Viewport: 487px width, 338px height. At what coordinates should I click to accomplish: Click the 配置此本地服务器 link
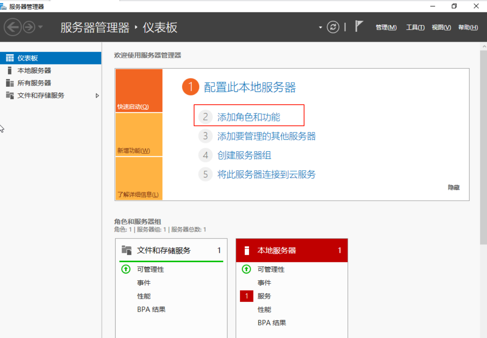(x=250, y=87)
